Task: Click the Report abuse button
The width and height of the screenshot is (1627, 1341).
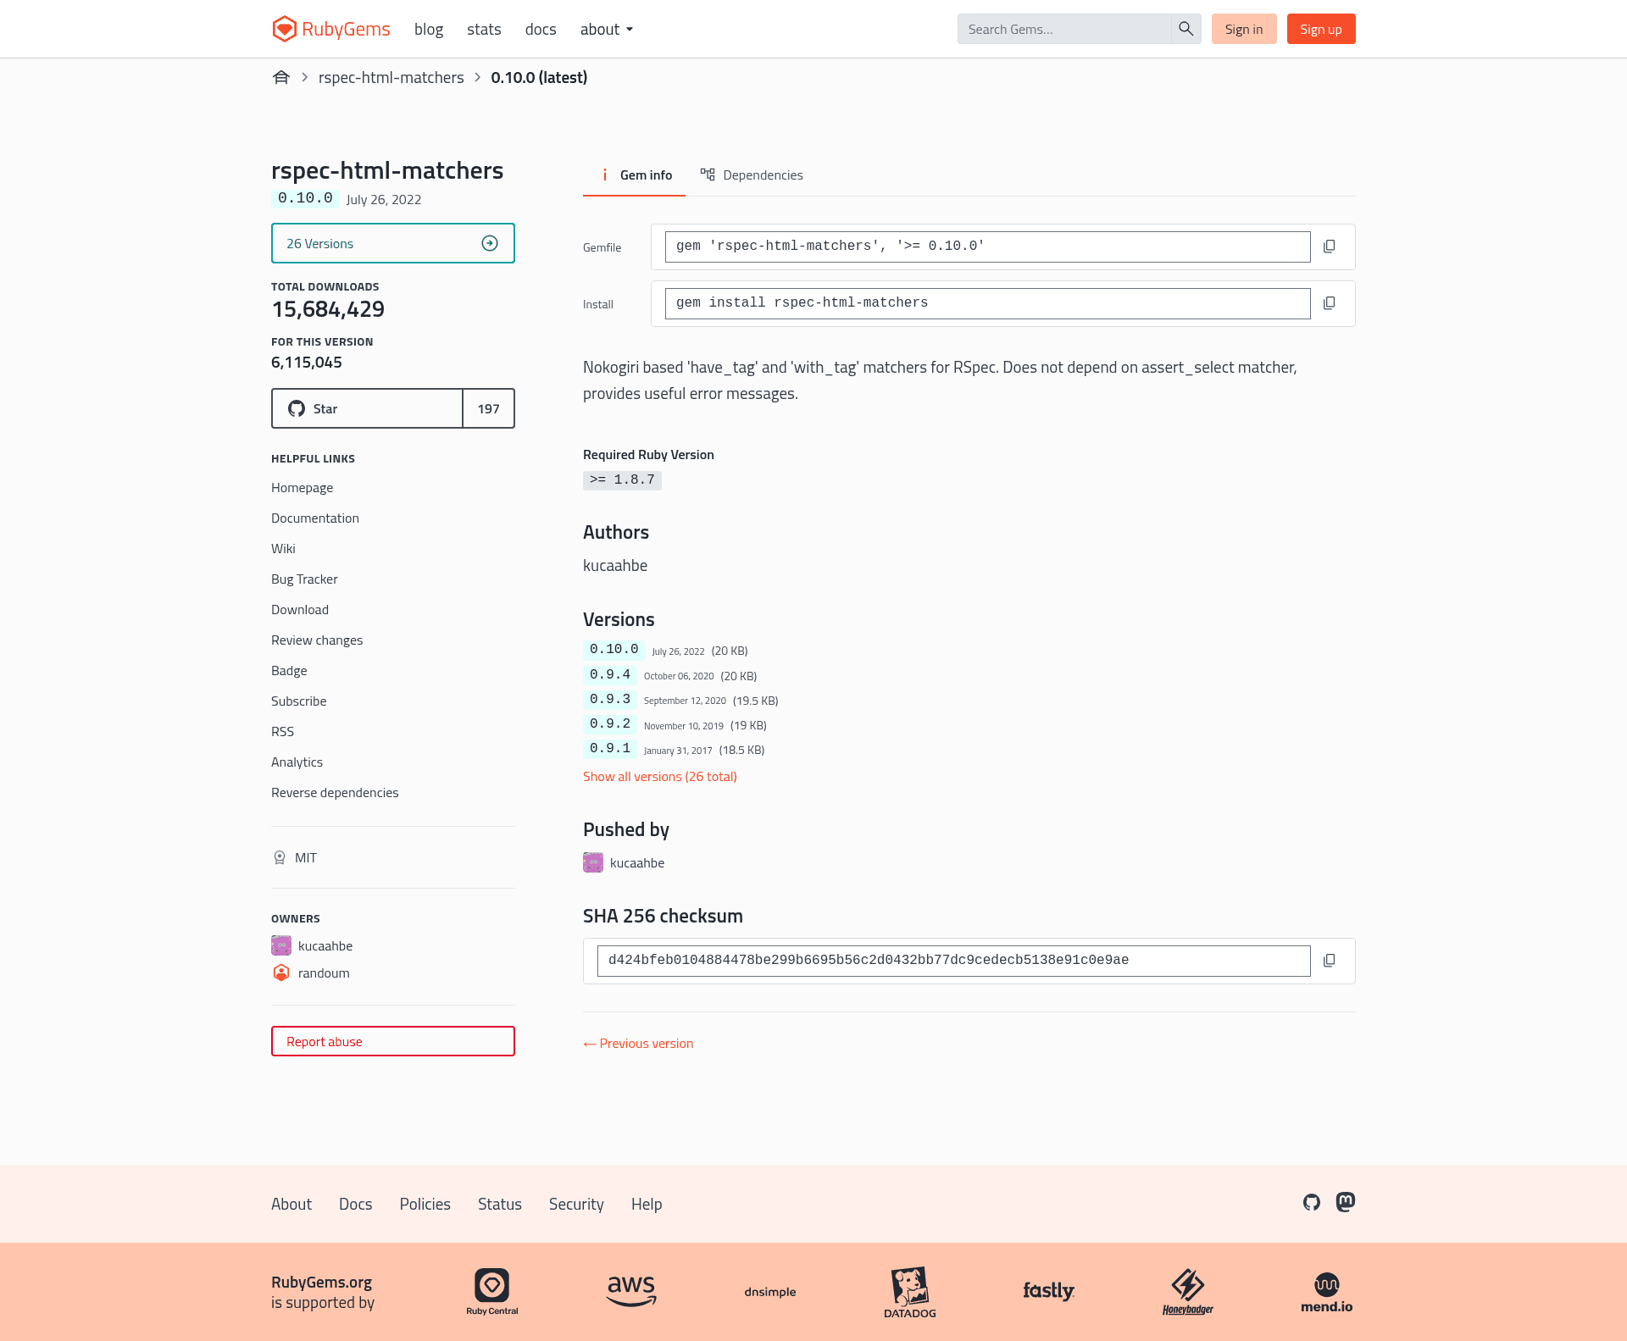Action: coord(393,1041)
